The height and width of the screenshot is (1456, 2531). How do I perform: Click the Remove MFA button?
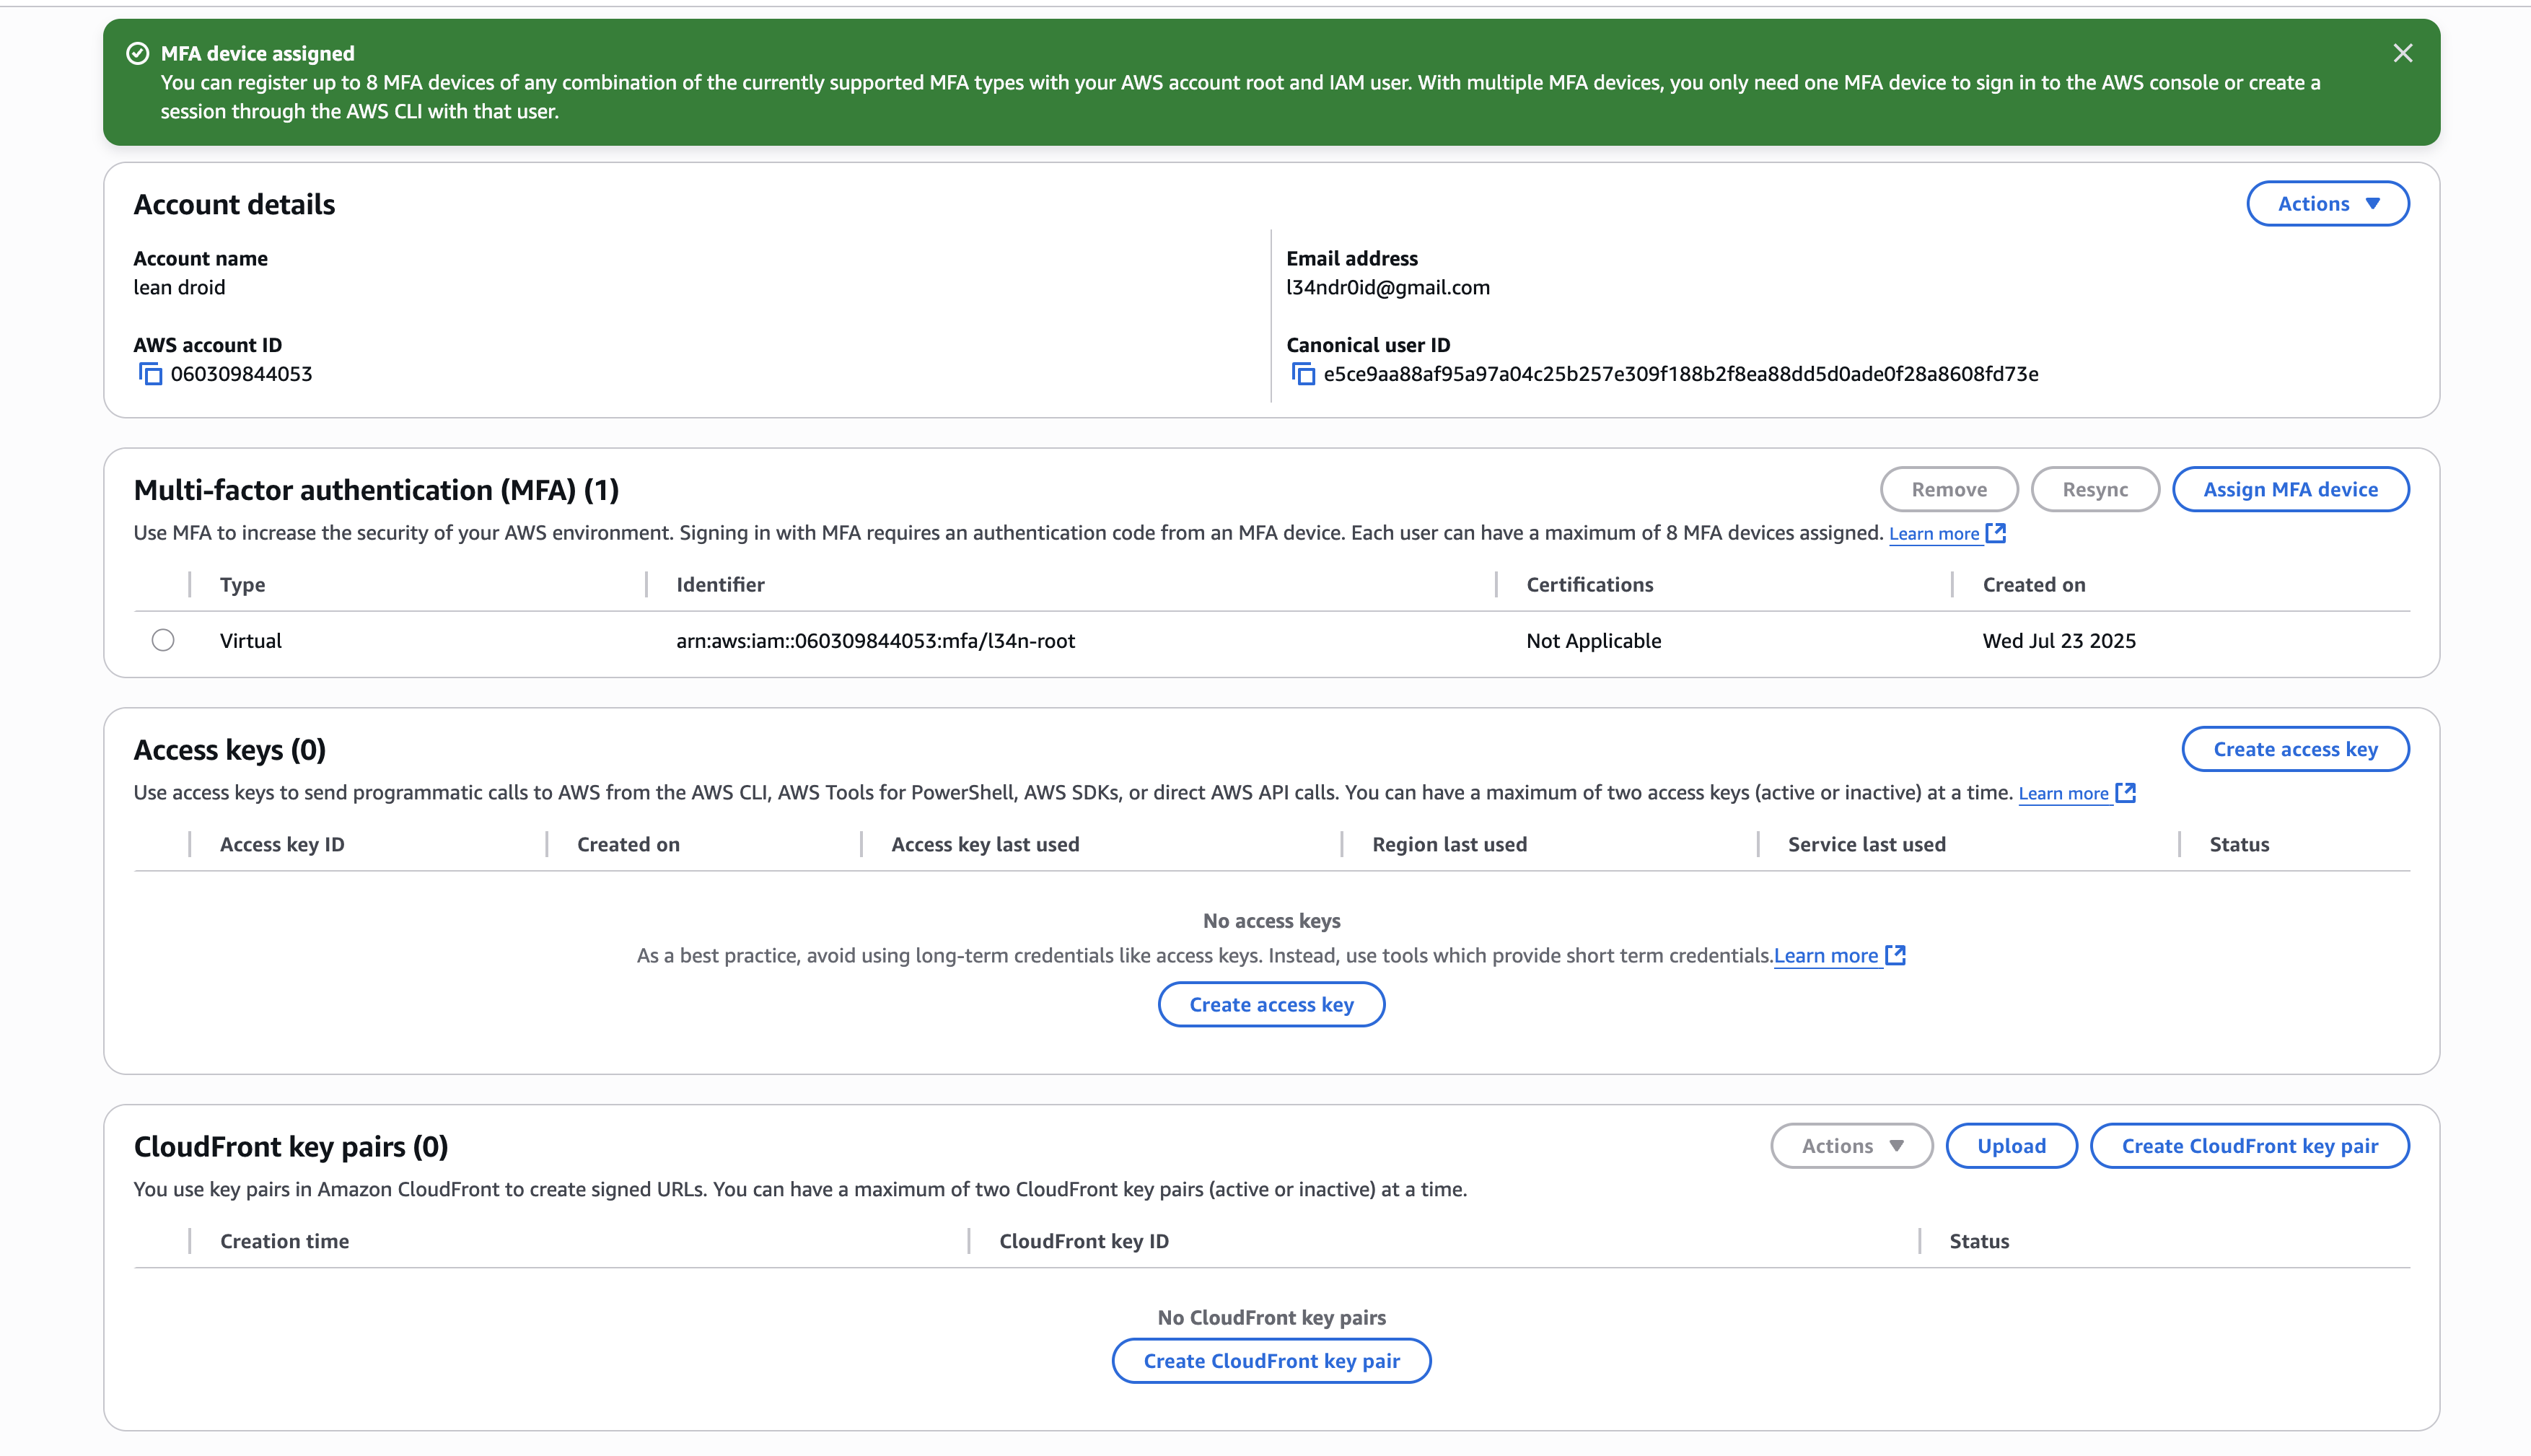pyautogui.click(x=1949, y=489)
